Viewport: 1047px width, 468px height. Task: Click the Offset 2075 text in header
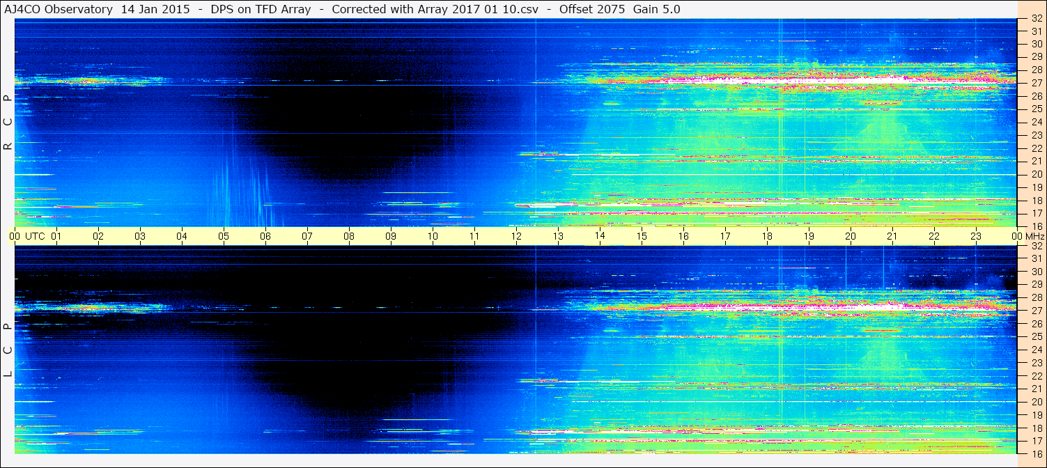592,10
